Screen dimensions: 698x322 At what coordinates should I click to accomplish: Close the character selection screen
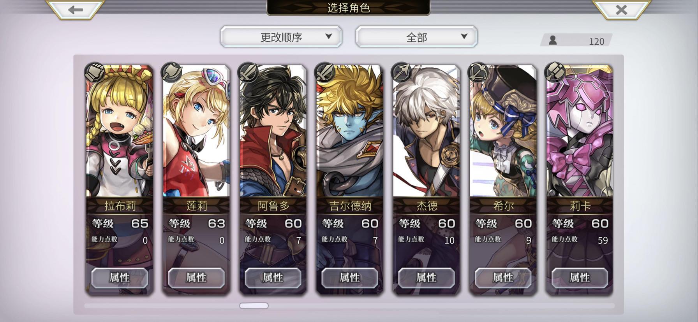coord(621,10)
